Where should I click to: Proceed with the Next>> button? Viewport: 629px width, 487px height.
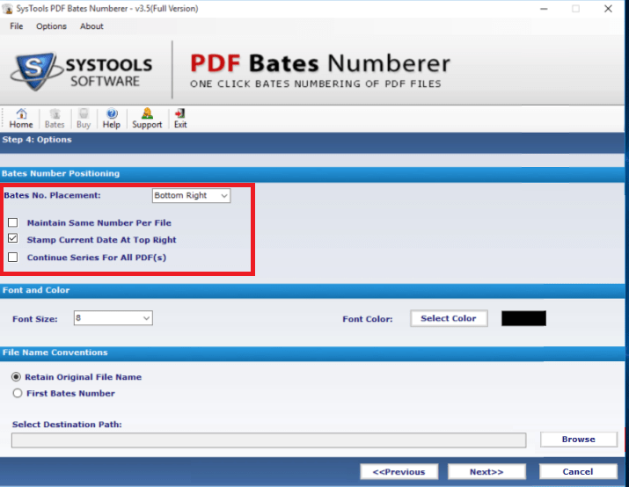[x=486, y=472]
